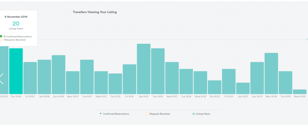Select the Sun 11/23 bar

pos(257,78)
